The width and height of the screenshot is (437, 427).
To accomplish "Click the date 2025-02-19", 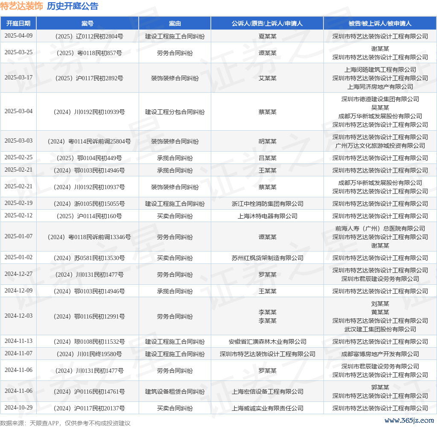I will pos(18,203).
